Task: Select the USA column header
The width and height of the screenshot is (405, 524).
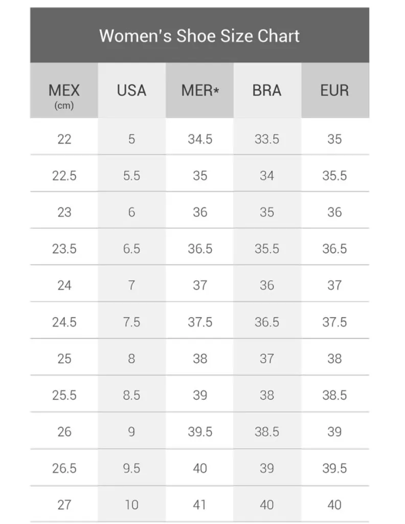Action: coord(131,90)
